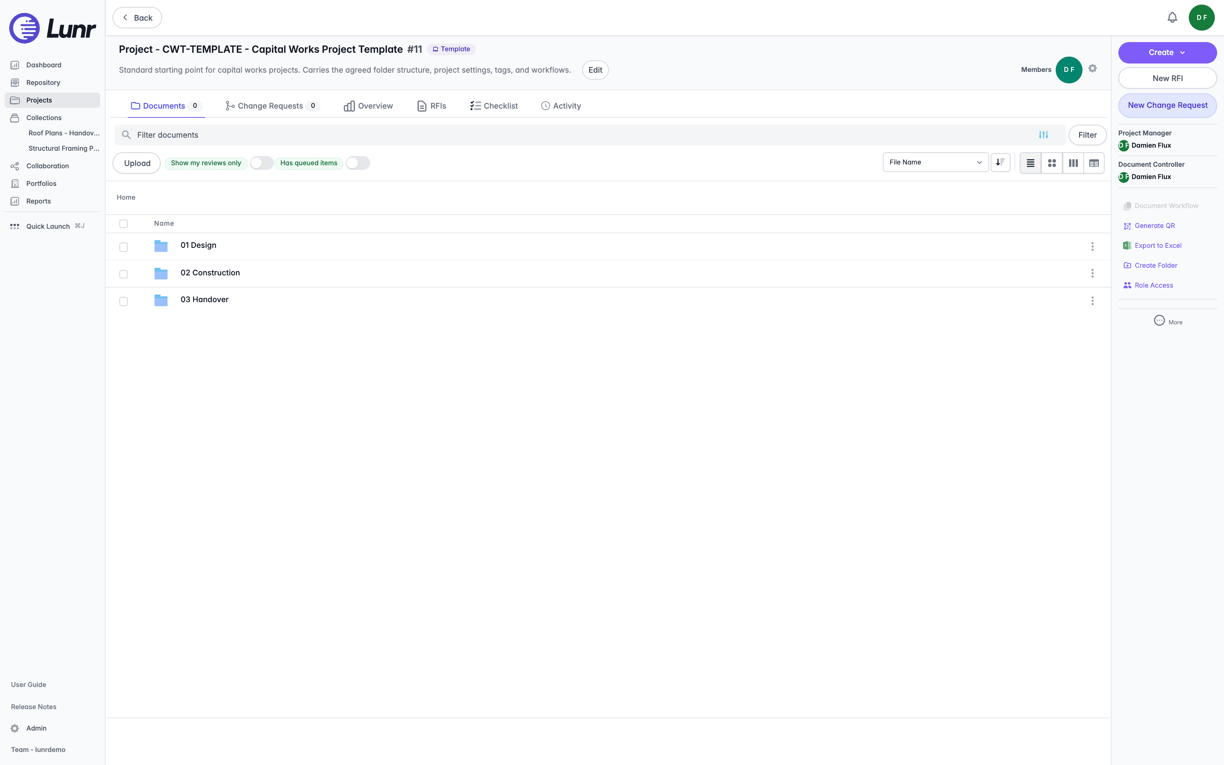
Task: Open the 03 Handover row kebab menu
Action: (1092, 301)
